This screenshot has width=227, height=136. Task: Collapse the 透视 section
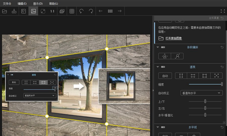coord(158,67)
